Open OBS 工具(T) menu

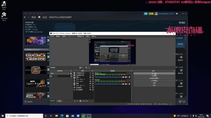[88, 36]
